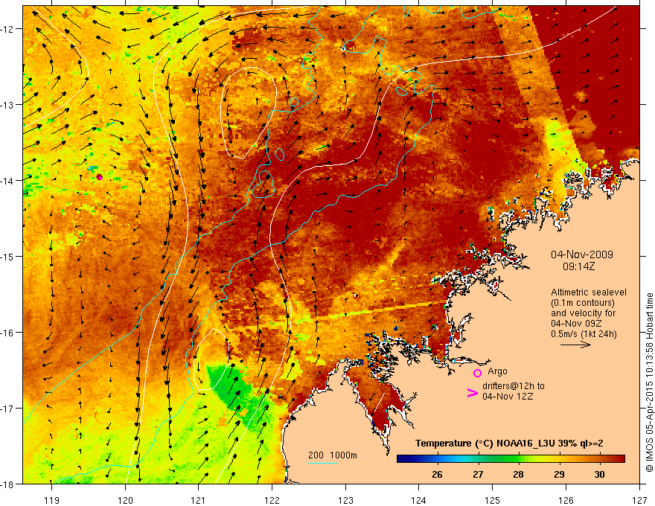
Task: Click the 0.5m/s (1kt 24h) label
Action: 584,334
